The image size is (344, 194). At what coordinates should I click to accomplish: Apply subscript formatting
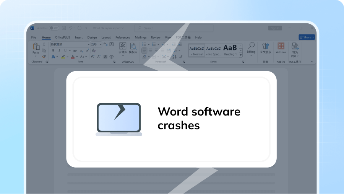click(81, 51)
